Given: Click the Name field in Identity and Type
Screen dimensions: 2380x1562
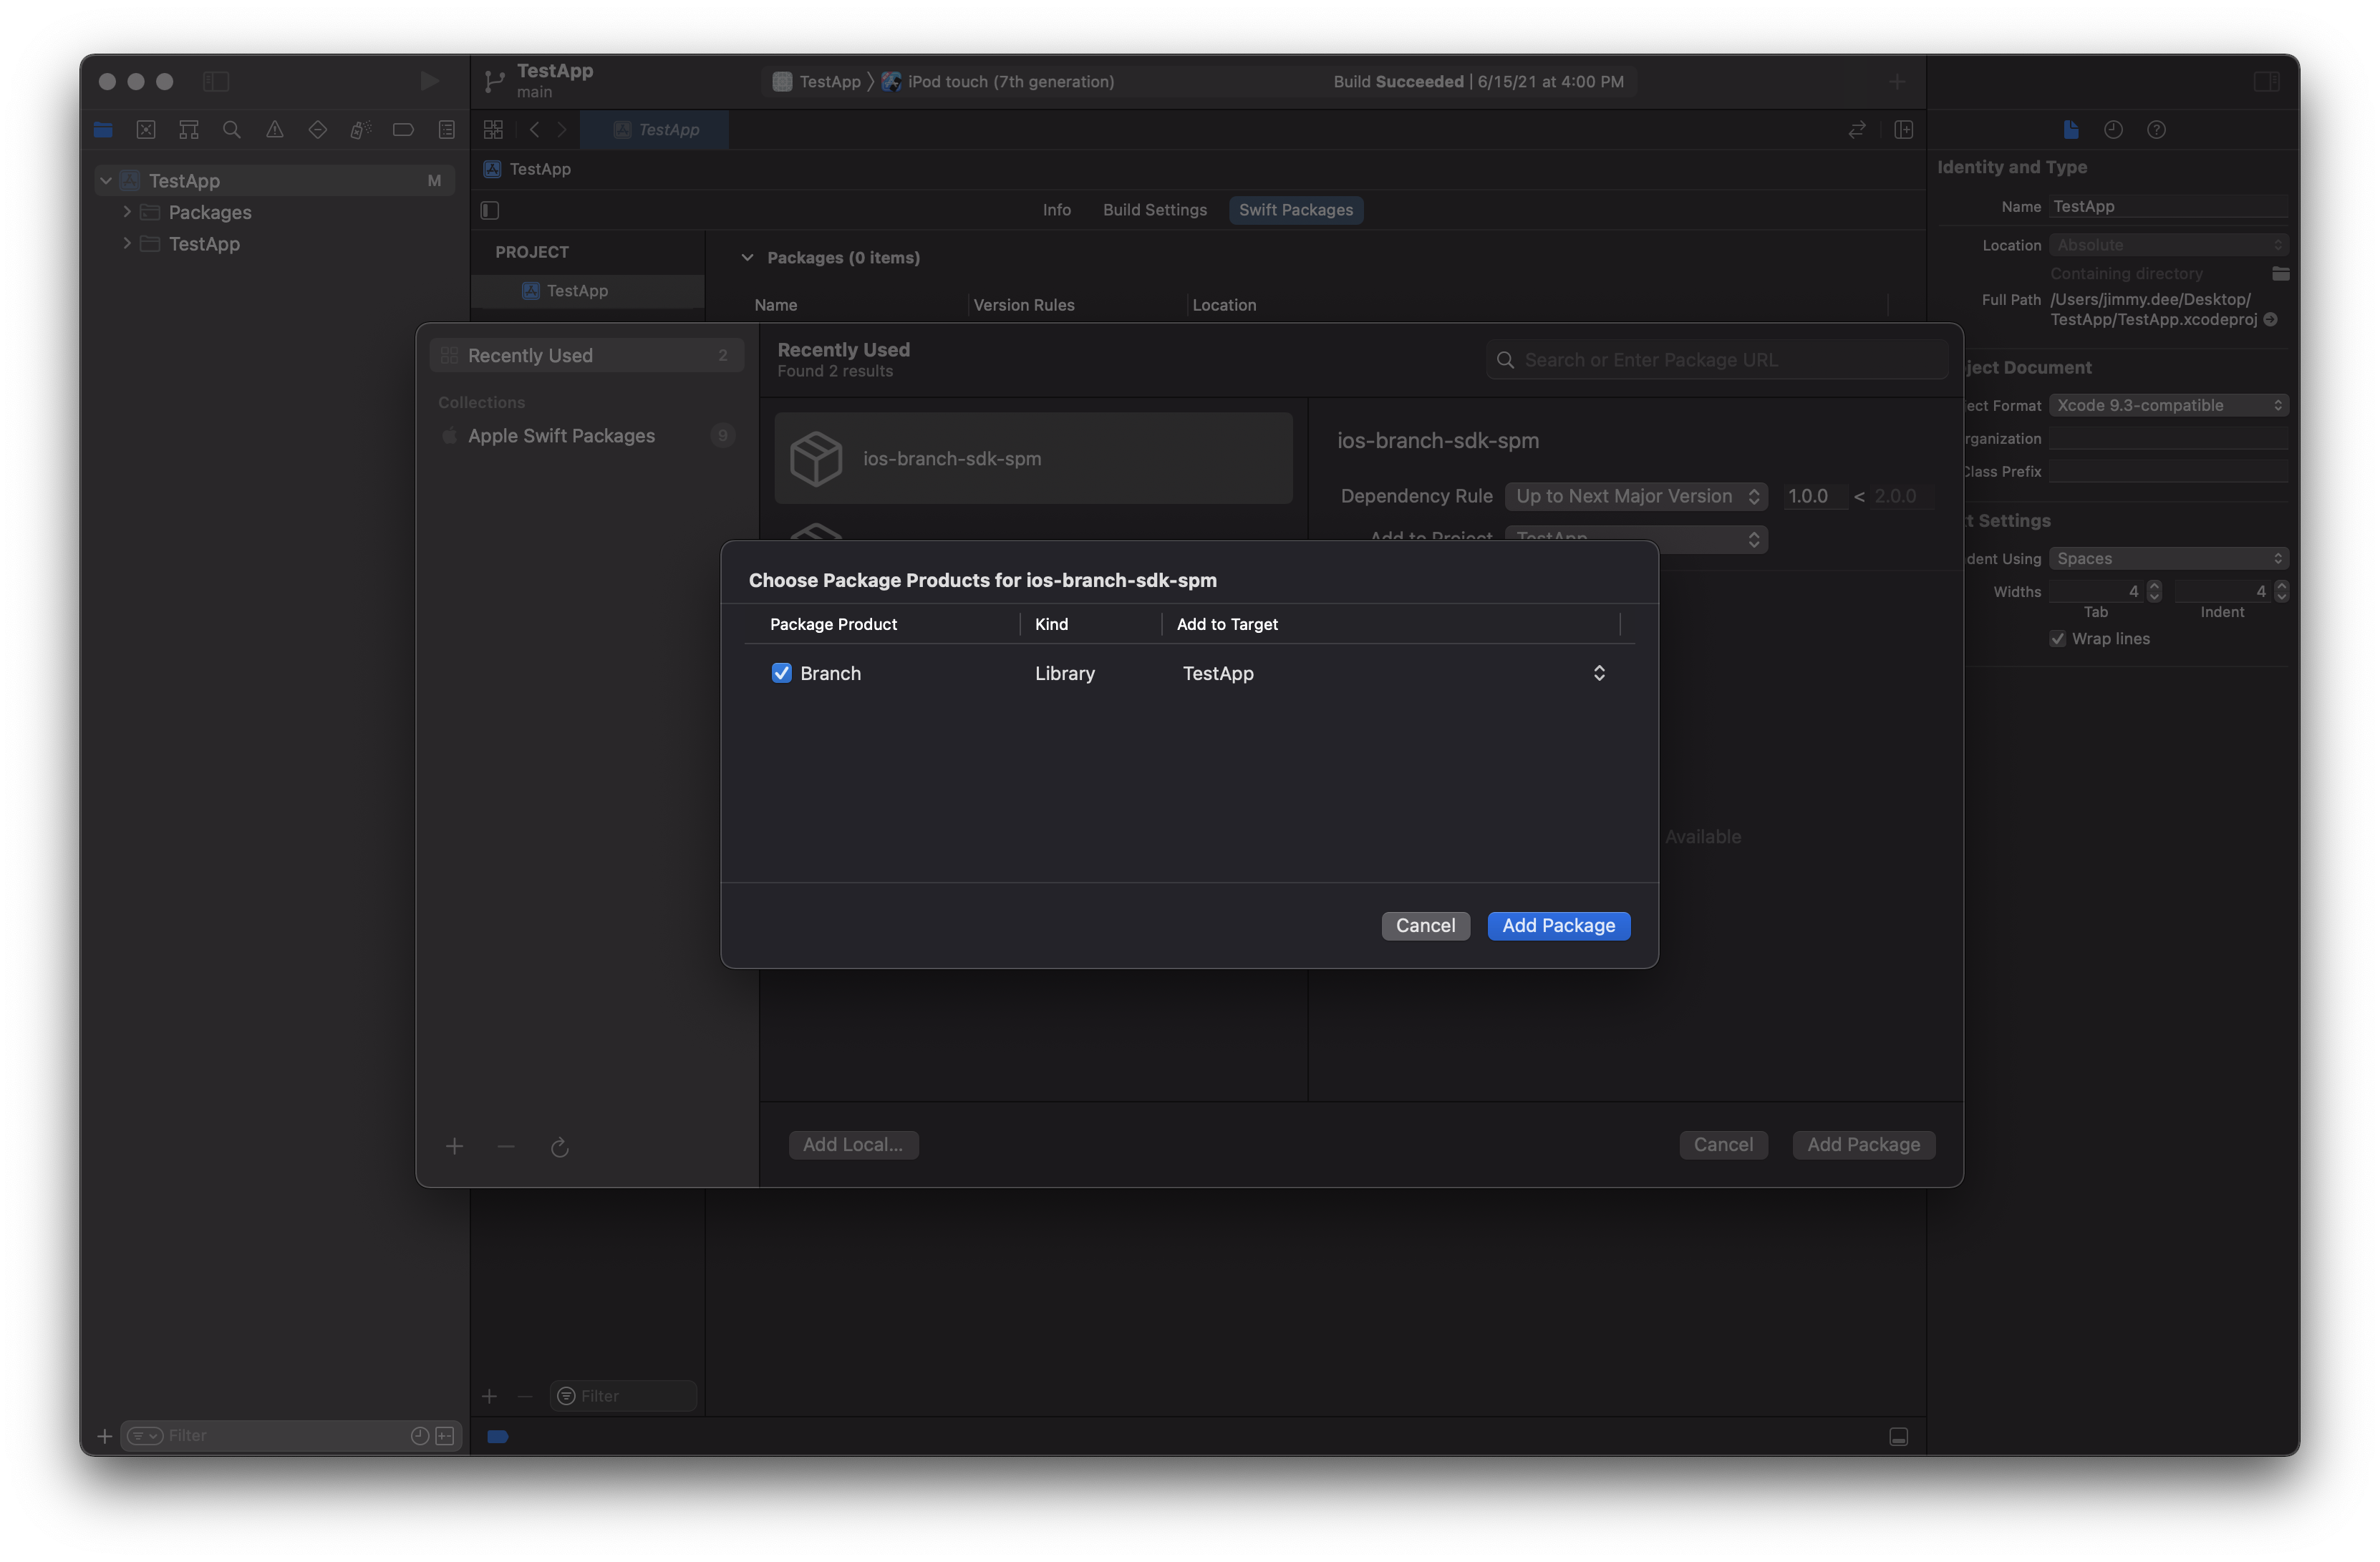Looking at the screenshot, I should [x=2168, y=207].
